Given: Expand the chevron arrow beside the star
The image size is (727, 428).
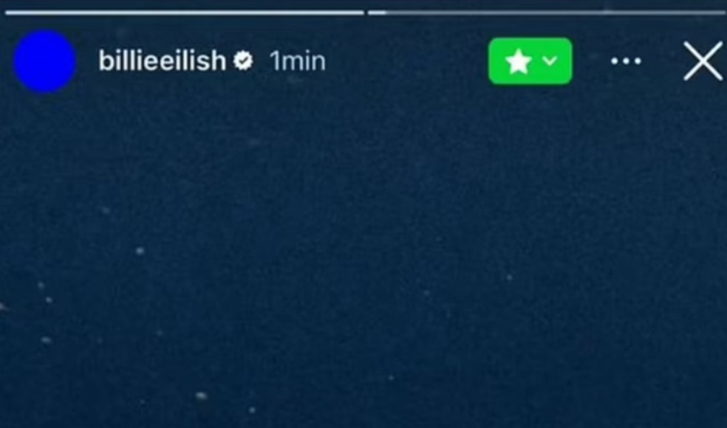Looking at the screenshot, I should [x=550, y=61].
